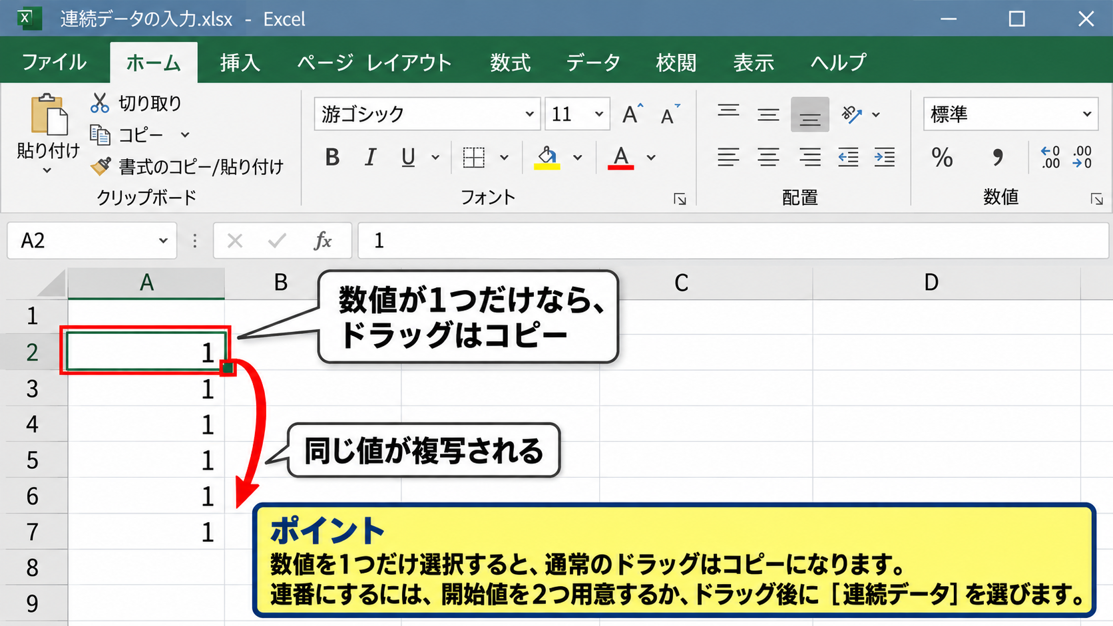
Task: Toggle Underline formatting
Action: tap(408, 158)
